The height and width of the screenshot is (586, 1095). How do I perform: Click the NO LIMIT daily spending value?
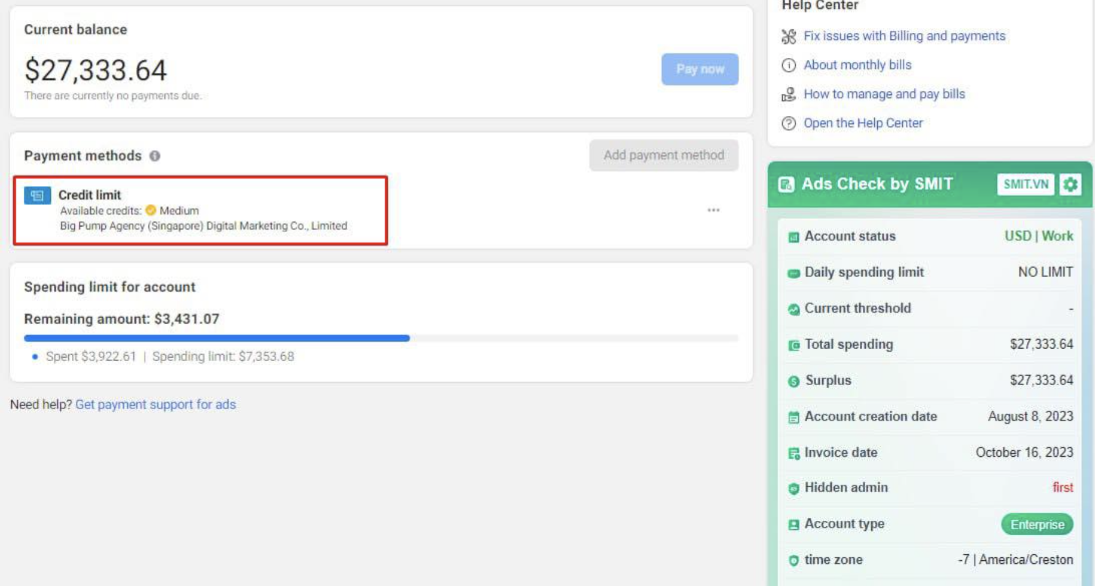1045,272
